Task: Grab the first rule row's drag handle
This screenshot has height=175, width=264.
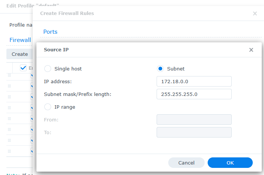Action: (x=9, y=75)
